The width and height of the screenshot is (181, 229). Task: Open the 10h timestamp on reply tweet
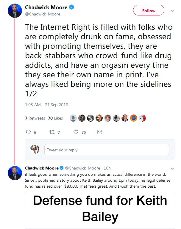pos(107,168)
